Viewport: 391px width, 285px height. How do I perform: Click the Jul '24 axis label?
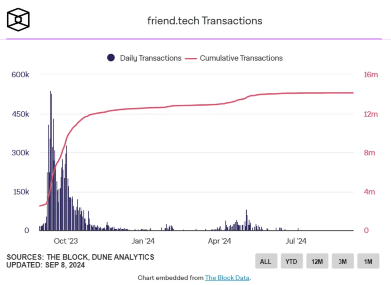[296, 241]
